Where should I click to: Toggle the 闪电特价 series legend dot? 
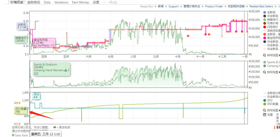pyautogui.click(x=265, y=27)
